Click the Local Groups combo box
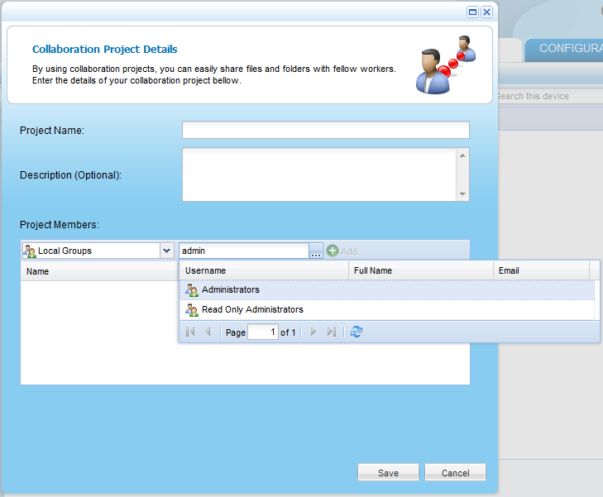Image resolution: width=603 pixels, height=497 pixels. coord(98,251)
